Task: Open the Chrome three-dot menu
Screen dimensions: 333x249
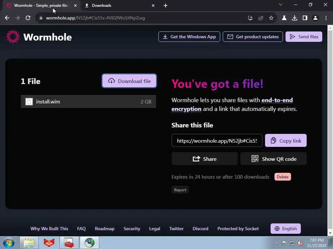Action: point(326,18)
